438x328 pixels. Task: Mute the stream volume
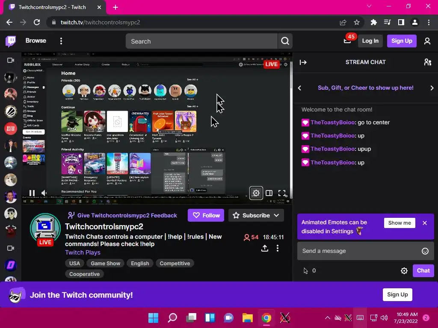click(x=44, y=193)
